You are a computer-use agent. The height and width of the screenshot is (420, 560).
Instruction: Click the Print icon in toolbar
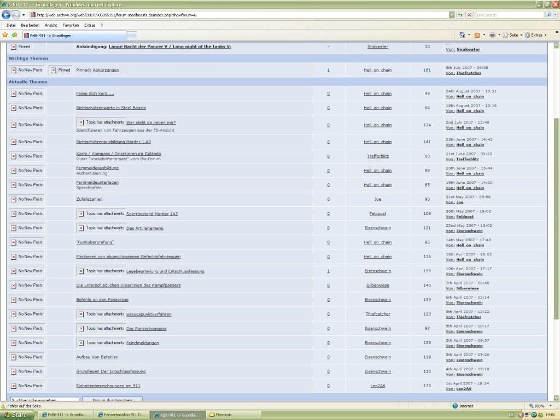492,35
